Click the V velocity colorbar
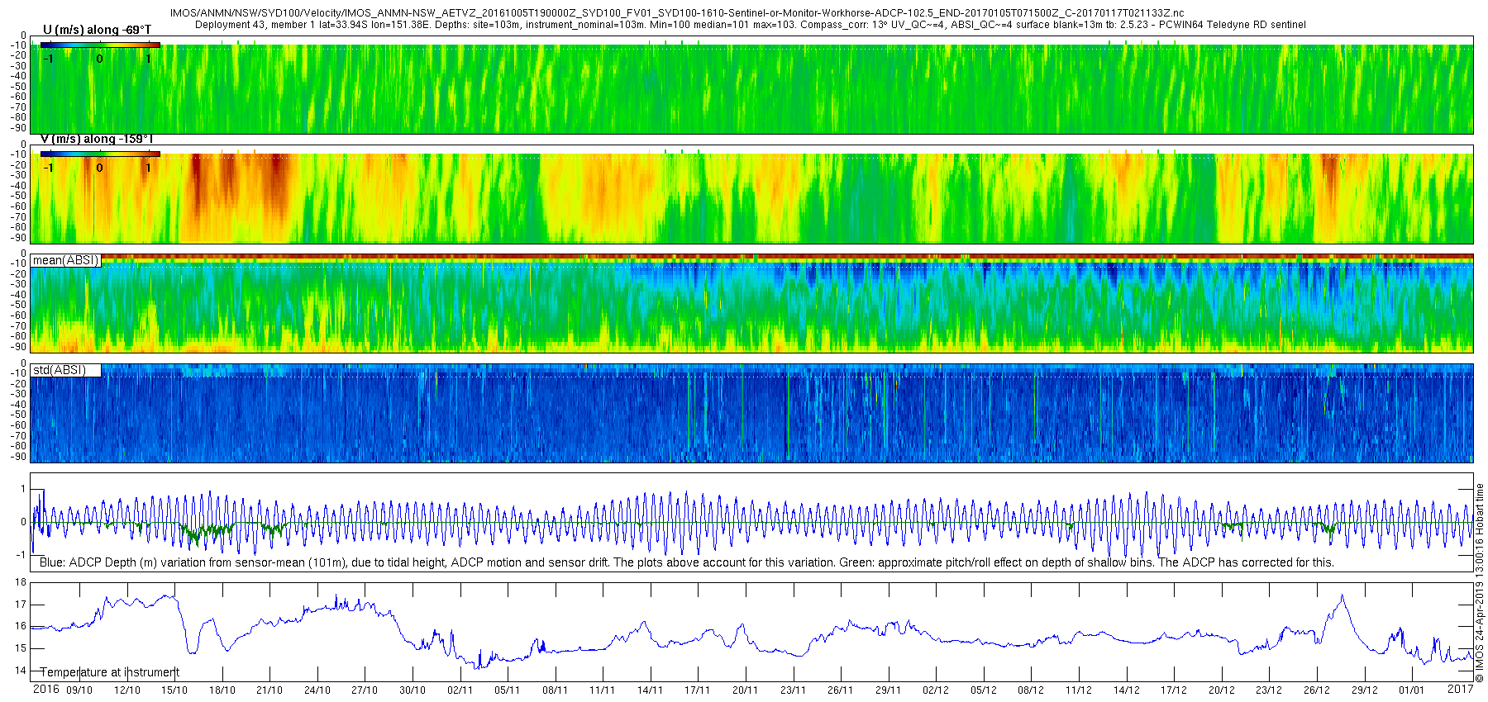The height and width of the screenshot is (702, 1488). point(100,154)
